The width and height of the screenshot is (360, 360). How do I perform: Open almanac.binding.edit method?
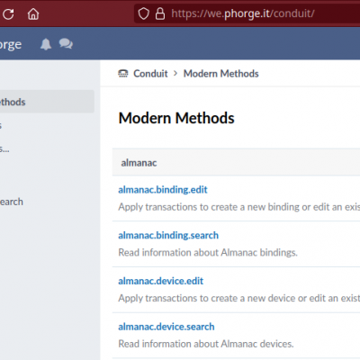click(163, 190)
